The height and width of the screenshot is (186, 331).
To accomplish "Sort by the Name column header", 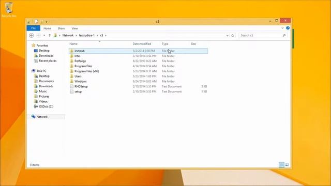I will tap(73, 44).
